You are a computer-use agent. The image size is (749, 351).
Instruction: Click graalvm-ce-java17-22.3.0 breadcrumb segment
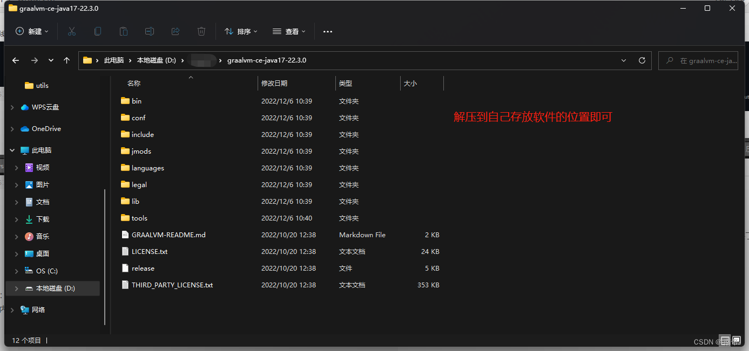(267, 60)
